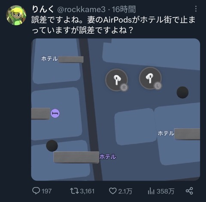
Task: Tap the right AirPod marker labeled R
Action: pos(117,80)
